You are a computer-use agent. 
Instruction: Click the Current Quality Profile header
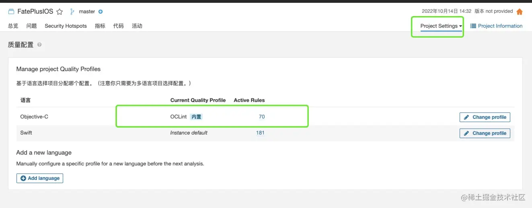[x=198, y=100]
